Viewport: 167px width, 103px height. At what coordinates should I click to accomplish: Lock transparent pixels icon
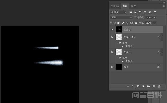tap(118, 23)
